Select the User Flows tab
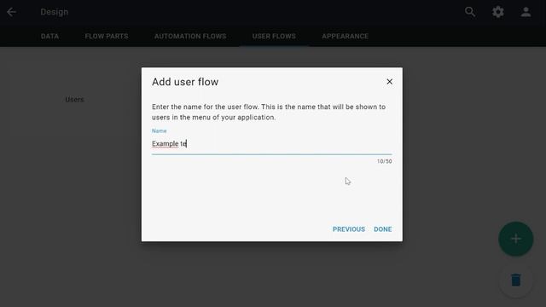546x307 pixels. [x=274, y=36]
